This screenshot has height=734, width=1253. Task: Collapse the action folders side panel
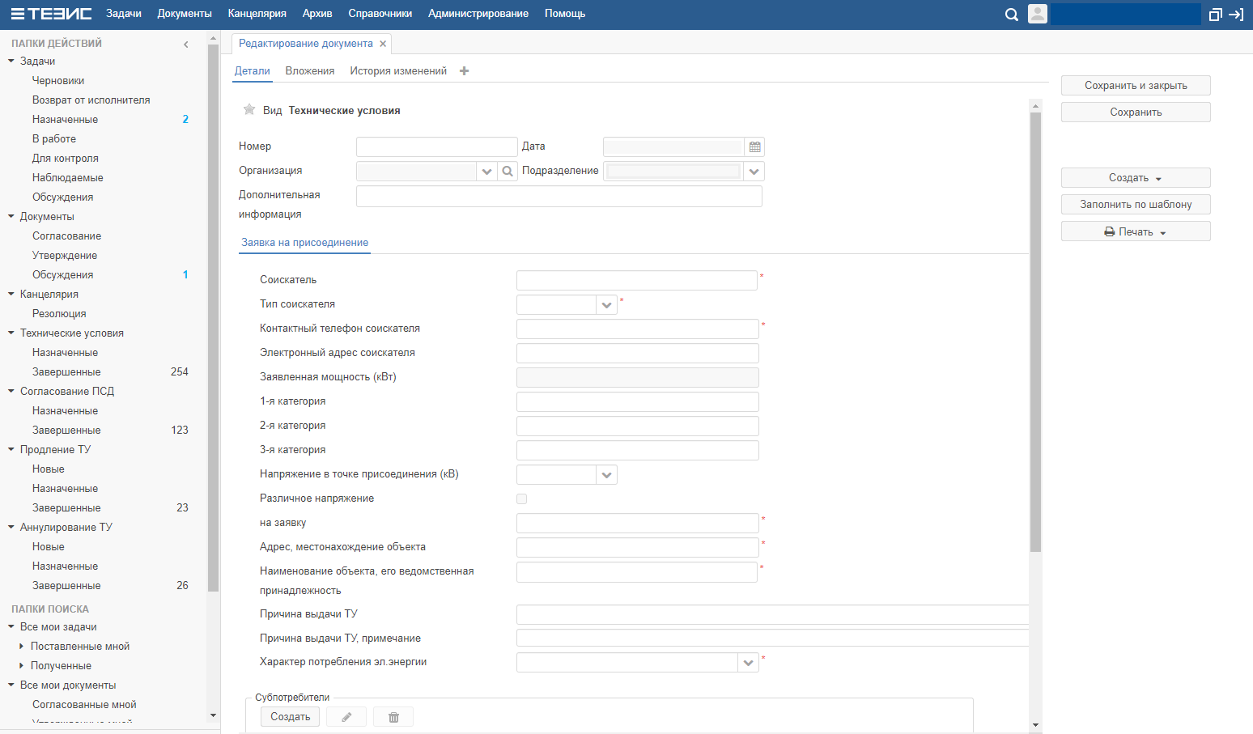(x=186, y=45)
